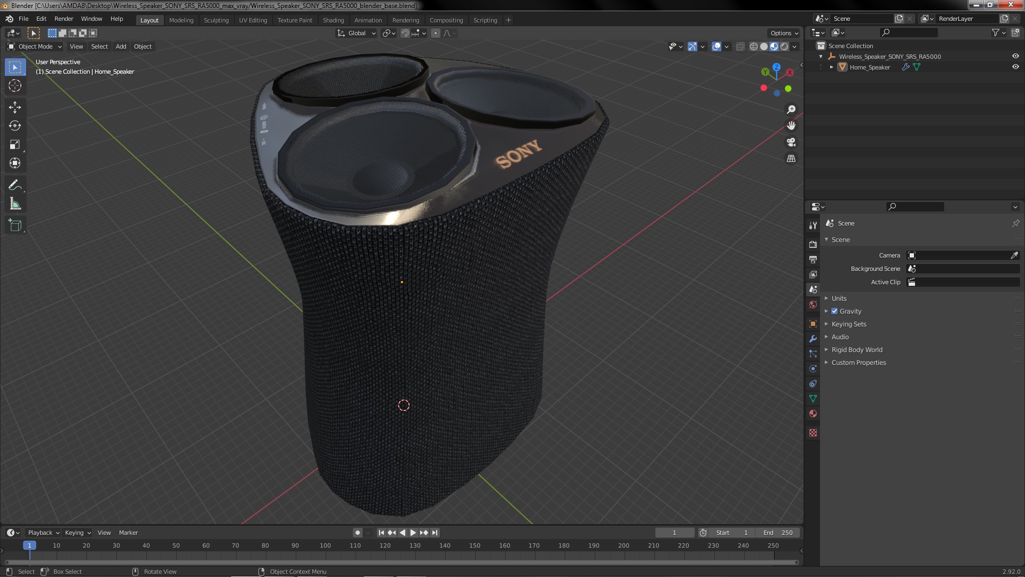Toggle X-ray display mode
The width and height of the screenshot is (1025, 577).
tap(740, 46)
